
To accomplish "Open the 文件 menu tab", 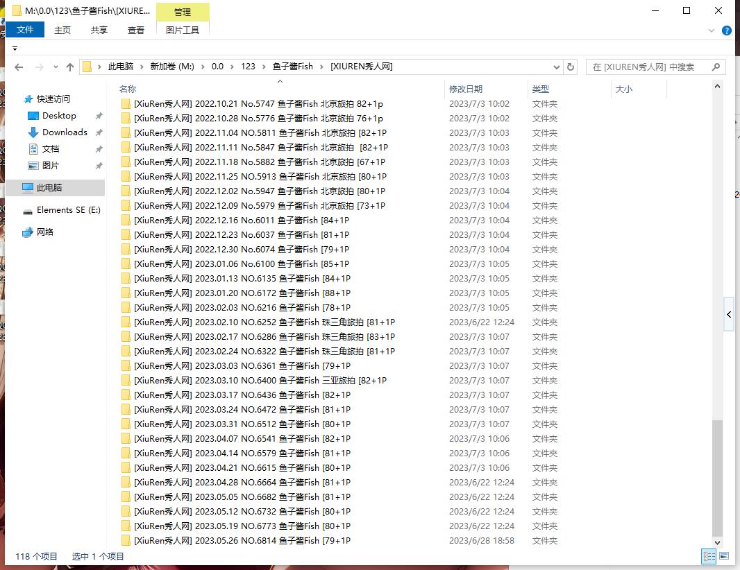I will point(24,30).
